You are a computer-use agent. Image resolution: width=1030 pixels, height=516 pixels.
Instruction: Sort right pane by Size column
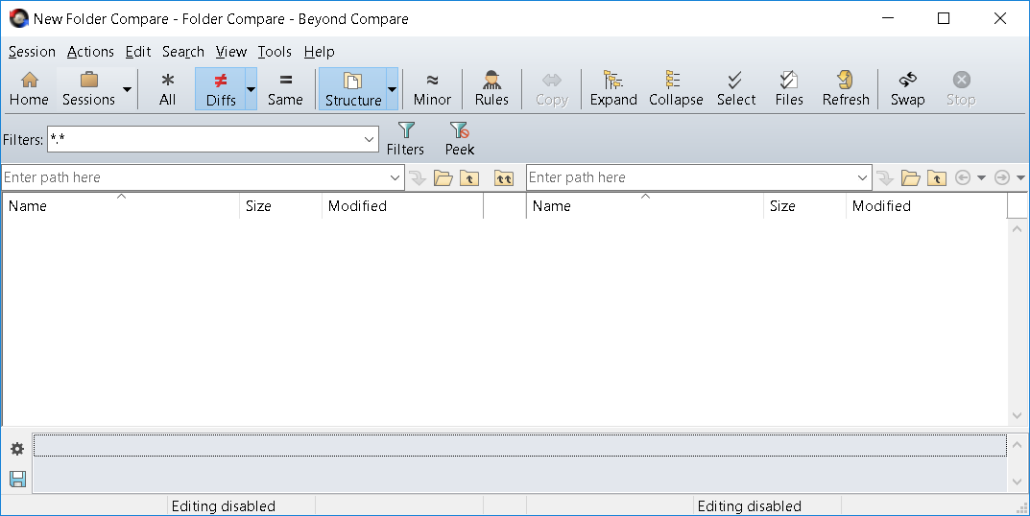coord(804,206)
